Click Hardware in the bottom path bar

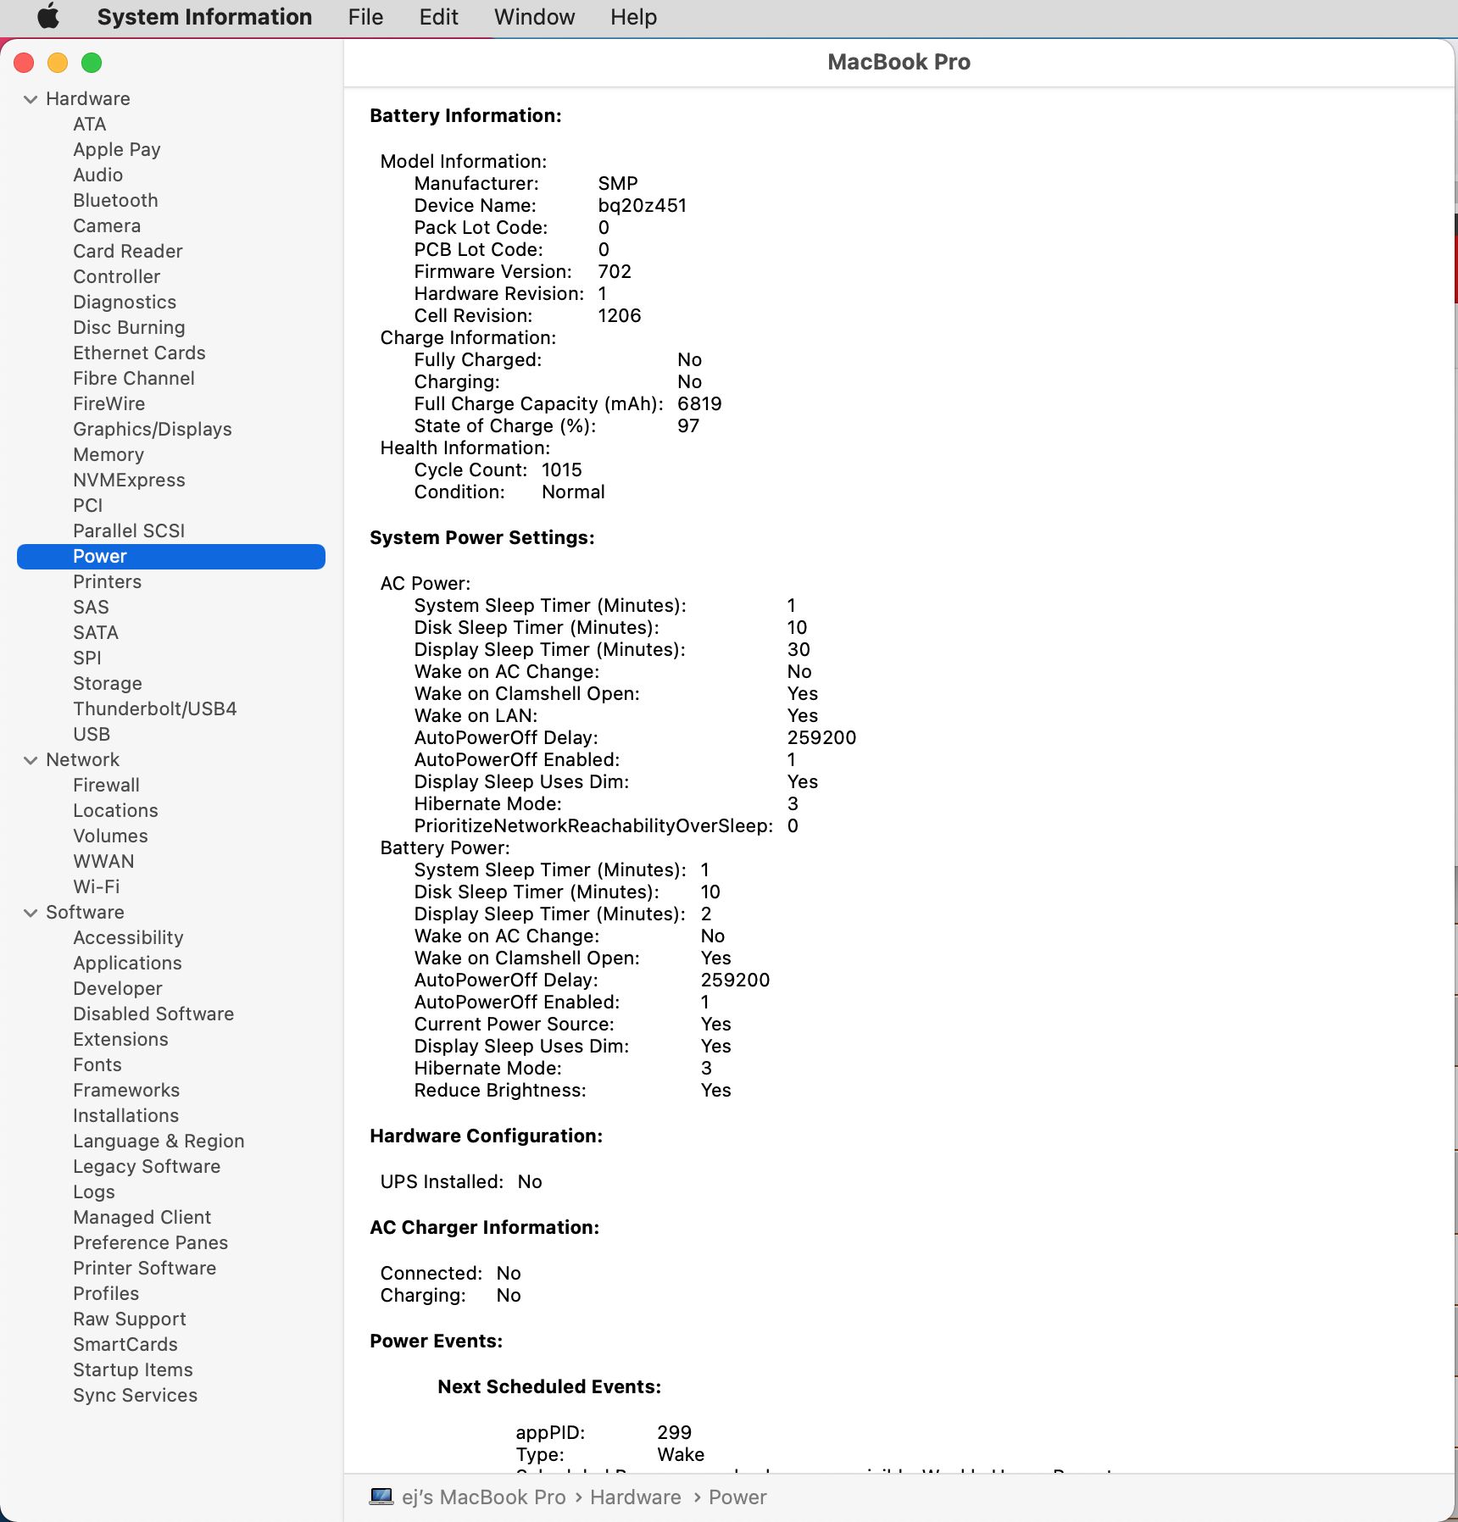pos(635,1497)
